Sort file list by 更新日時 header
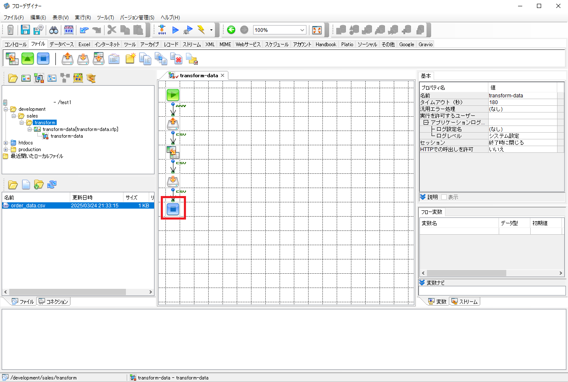This screenshot has height=382, width=568. (x=97, y=197)
